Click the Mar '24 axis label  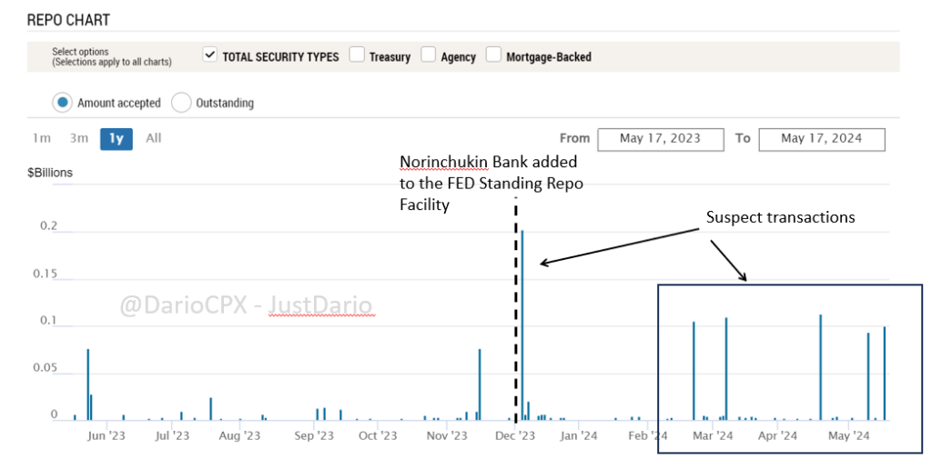tap(713, 436)
